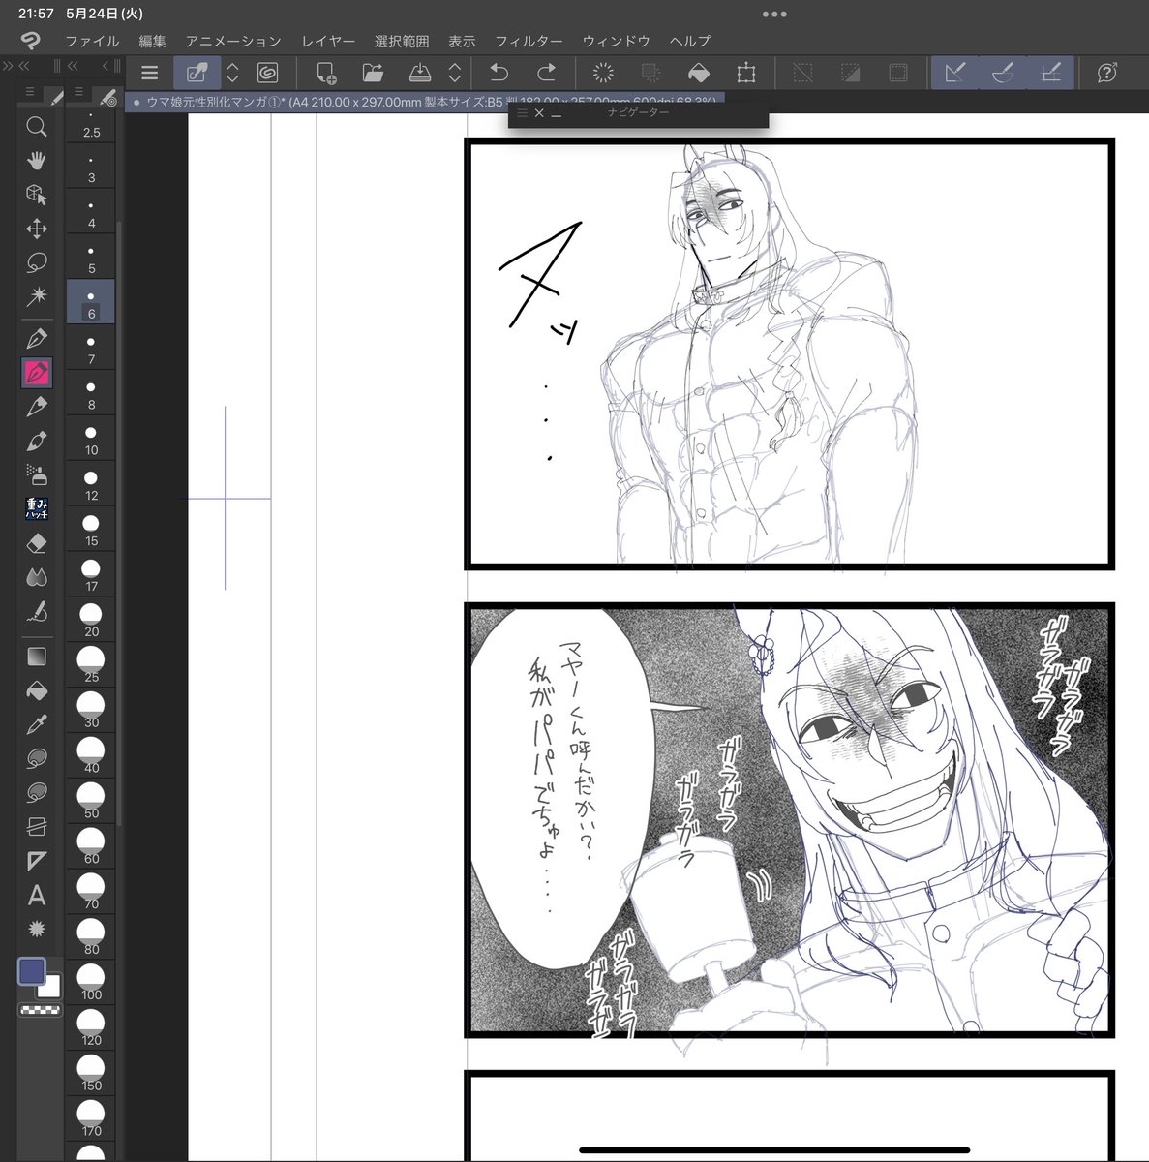Click the Fill bucket in command bar
This screenshot has height=1162, width=1149.
click(x=698, y=73)
